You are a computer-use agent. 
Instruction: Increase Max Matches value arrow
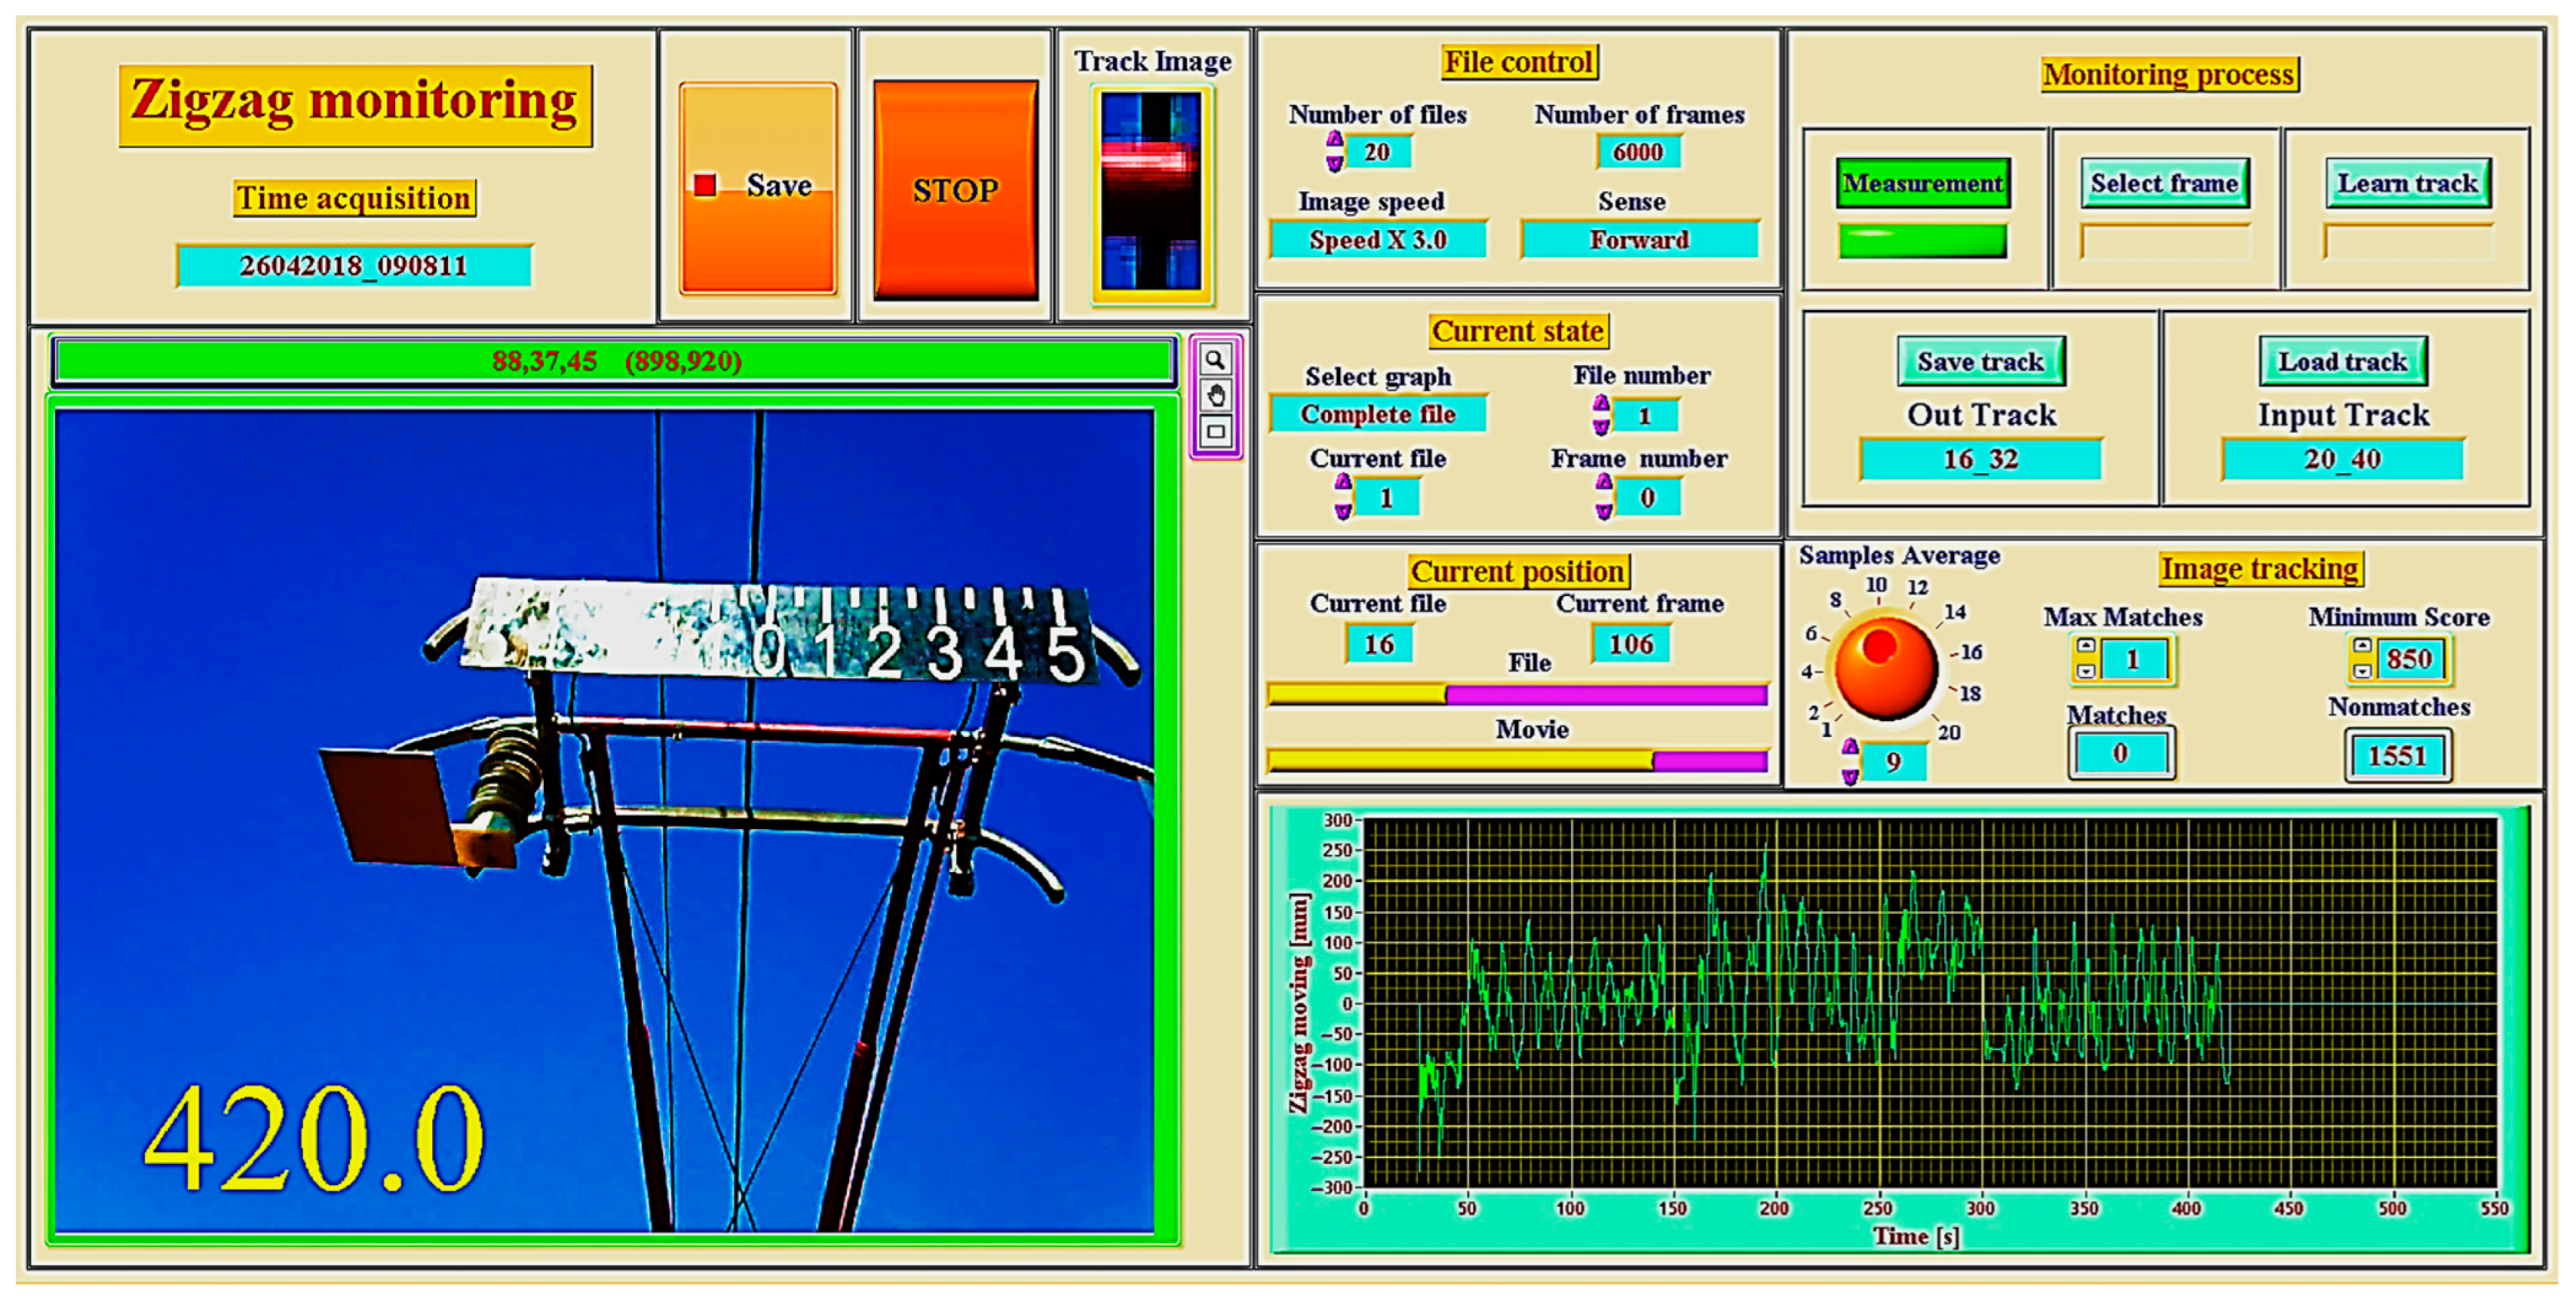[x=2086, y=646]
